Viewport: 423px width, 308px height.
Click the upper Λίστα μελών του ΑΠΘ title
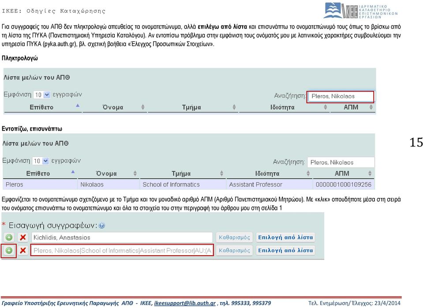[37, 77]
